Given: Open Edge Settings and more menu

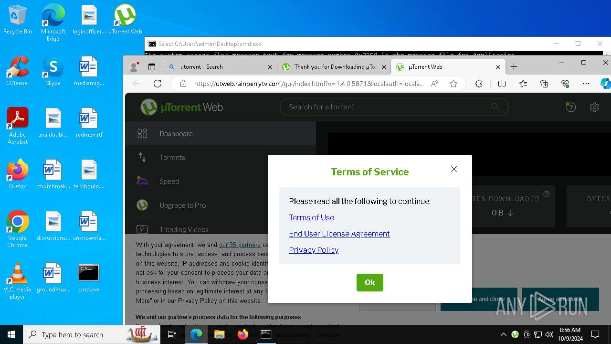Looking at the screenshot, I should pyautogui.click(x=586, y=84).
